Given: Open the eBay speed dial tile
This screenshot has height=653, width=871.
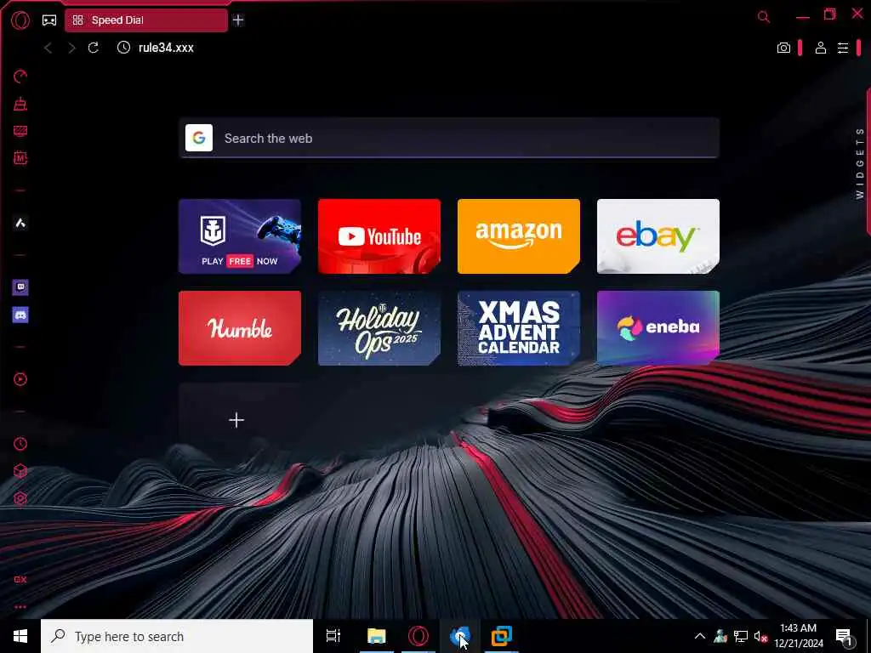Looking at the screenshot, I should click(658, 236).
